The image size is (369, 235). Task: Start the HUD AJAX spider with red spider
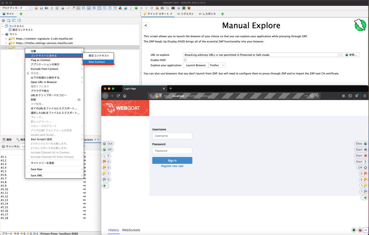point(361,155)
